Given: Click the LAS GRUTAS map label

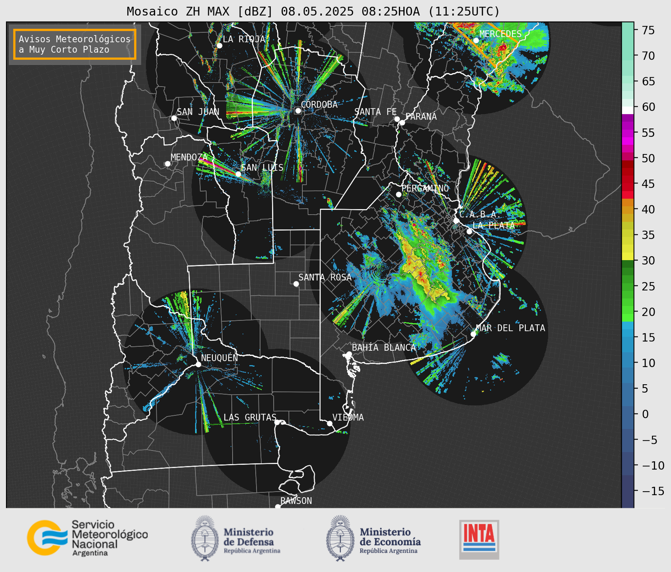Looking at the screenshot, I should (x=250, y=417).
